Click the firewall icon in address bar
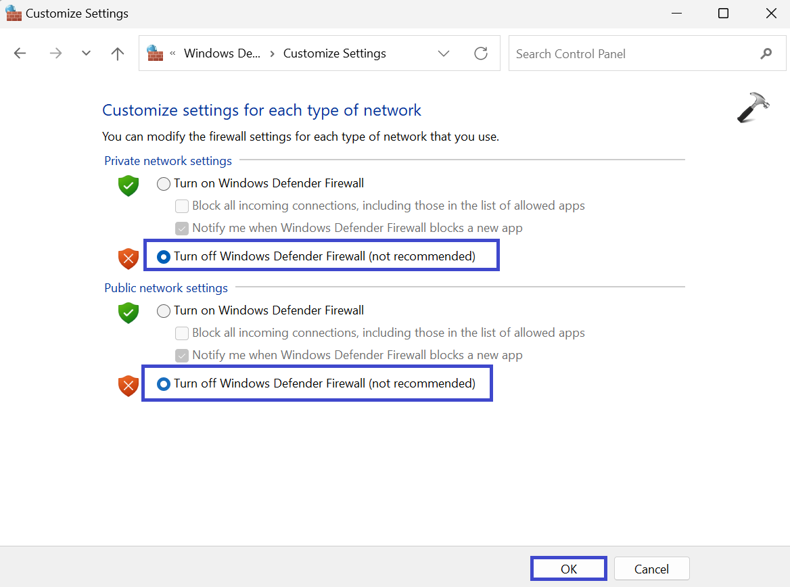Screen dimensions: 790x587 tap(156, 53)
